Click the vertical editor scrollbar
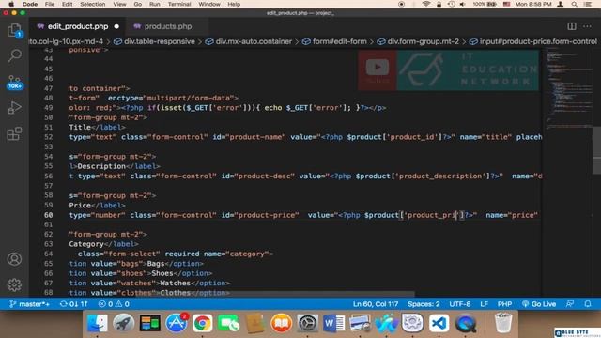 [597, 150]
